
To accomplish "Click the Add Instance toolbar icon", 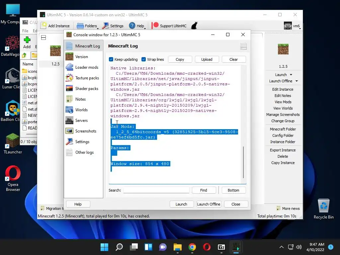I will [x=43, y=26].
